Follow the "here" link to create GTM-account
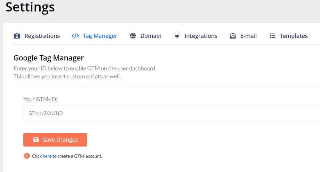This screenshot has width=320, height=172. coord(47,156)
